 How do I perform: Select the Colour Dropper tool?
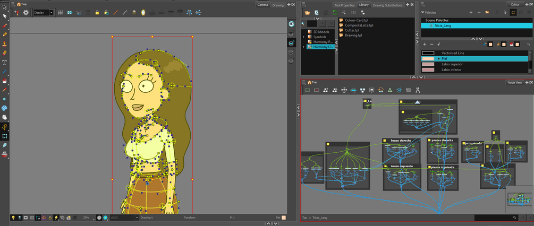coord(5,90)
